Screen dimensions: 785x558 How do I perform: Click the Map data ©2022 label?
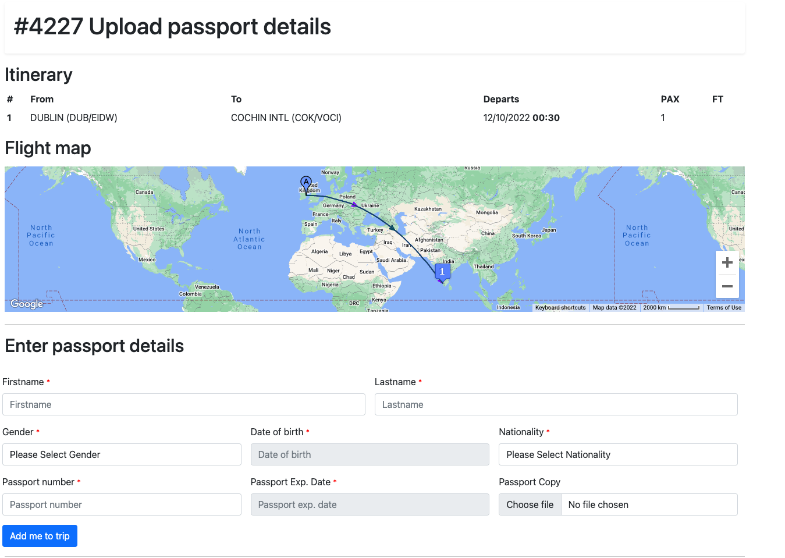pyautogui.click(x=614, y=308)
